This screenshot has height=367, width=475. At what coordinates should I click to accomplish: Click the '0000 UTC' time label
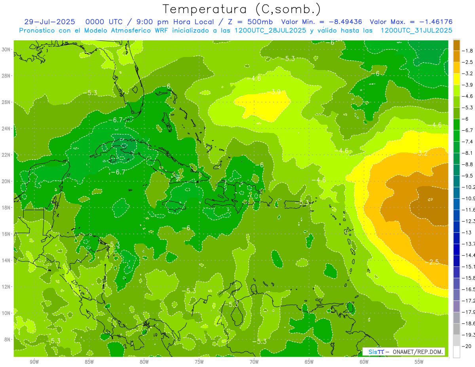coord(105,22)
